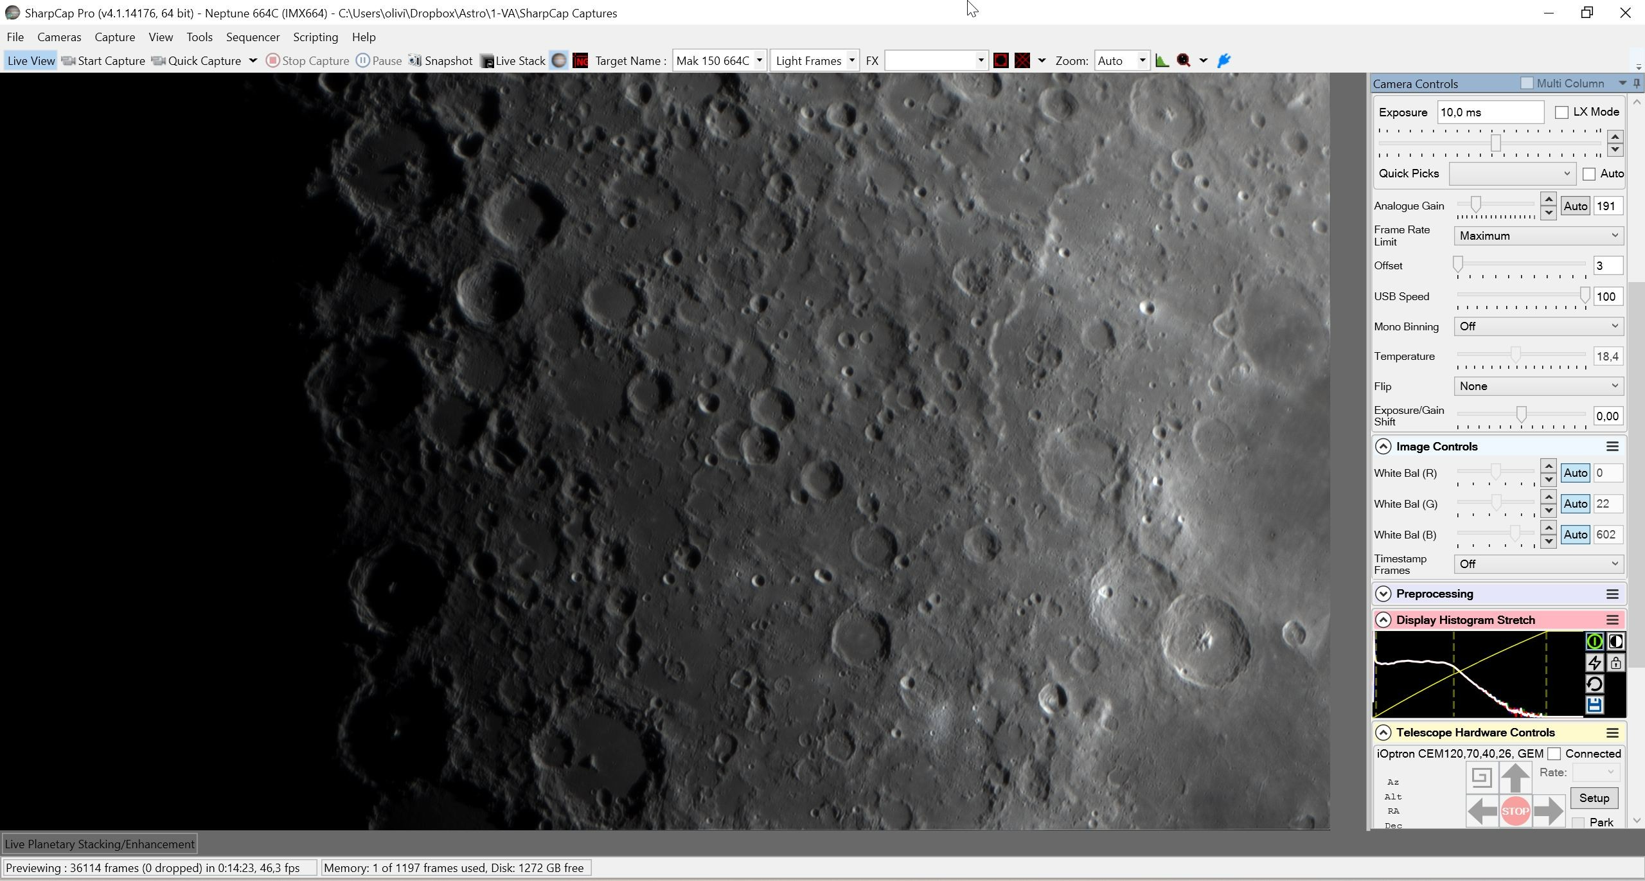Save the display stretch with floppy icon
Viewport: 1645px width, 881px height.
click(x=1594, y=705)
